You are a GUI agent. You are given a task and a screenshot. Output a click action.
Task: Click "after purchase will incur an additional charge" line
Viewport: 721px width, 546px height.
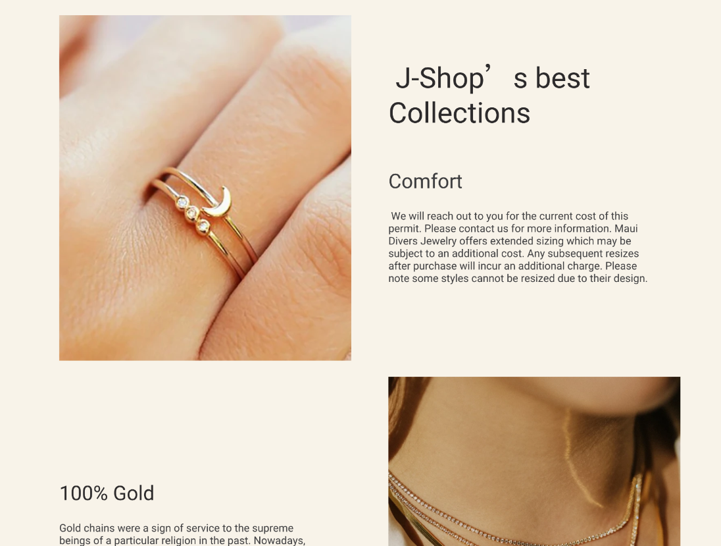(x=512, y=266)
